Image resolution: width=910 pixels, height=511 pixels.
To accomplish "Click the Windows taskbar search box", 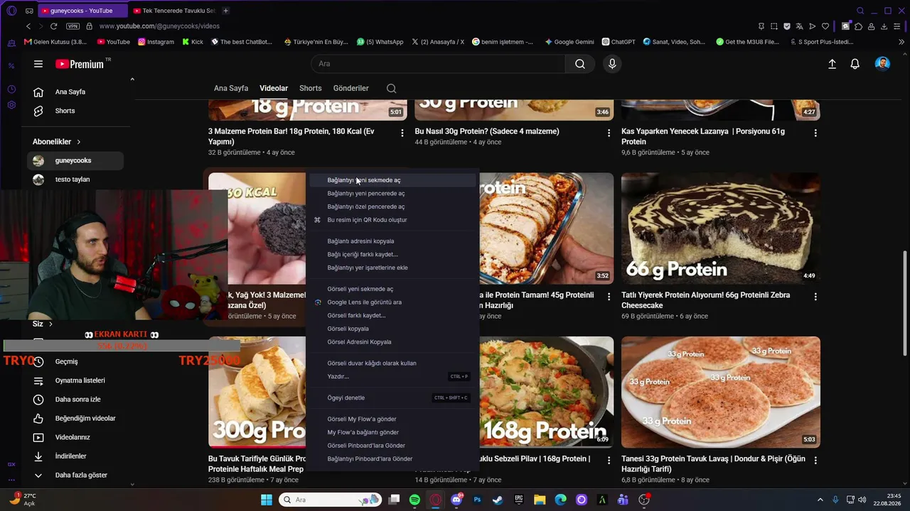I will coord(330,500).
